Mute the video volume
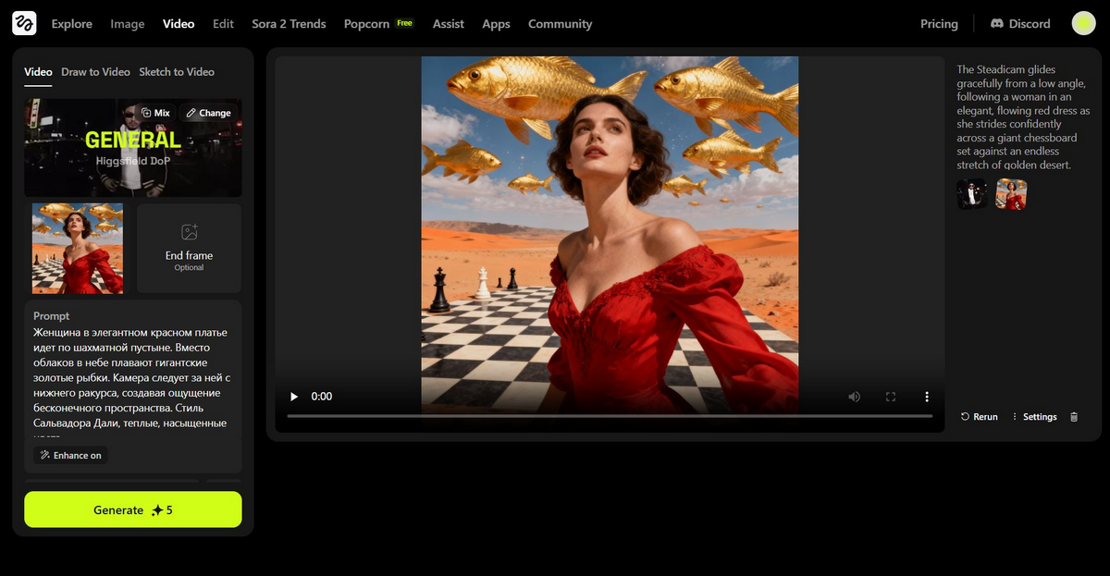Viewport: 1110px width, 576px height. [x=854, y=397]
